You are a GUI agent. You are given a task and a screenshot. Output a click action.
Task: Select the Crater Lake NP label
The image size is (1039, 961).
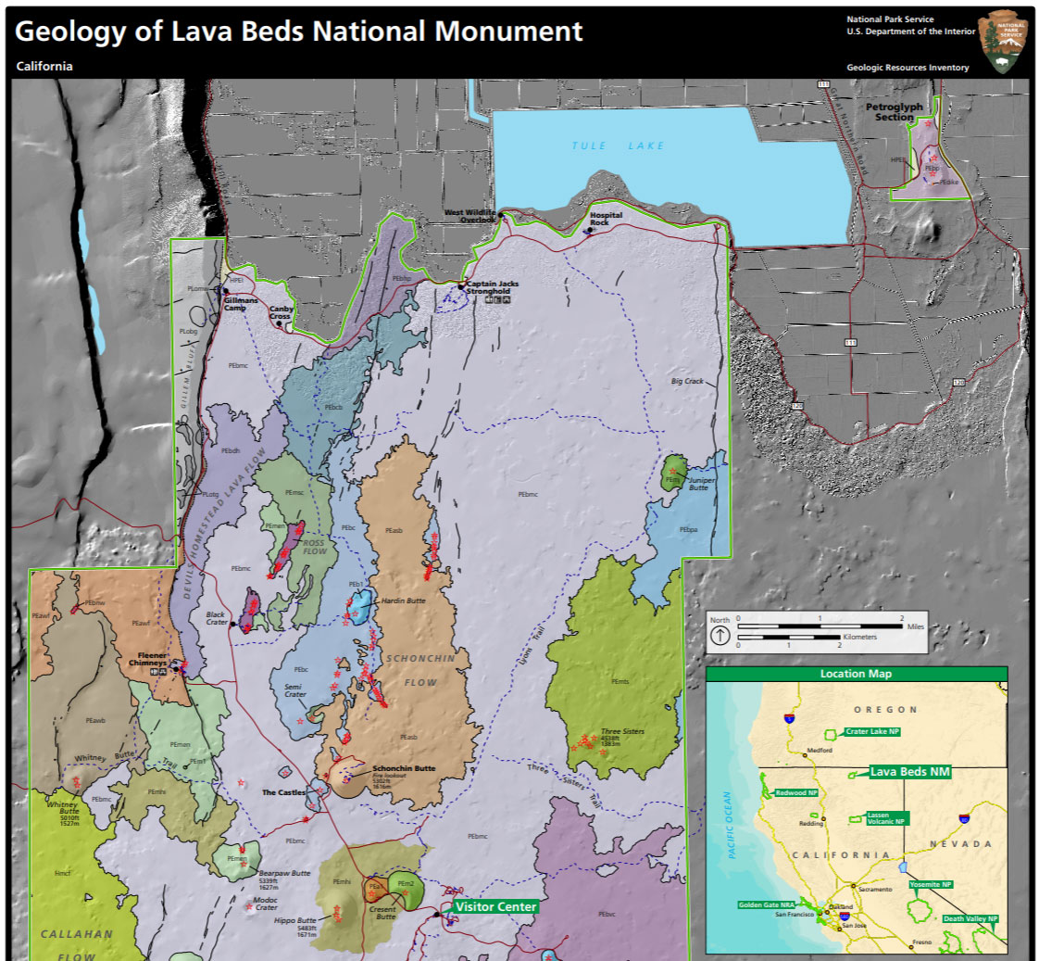coord(872,731)
